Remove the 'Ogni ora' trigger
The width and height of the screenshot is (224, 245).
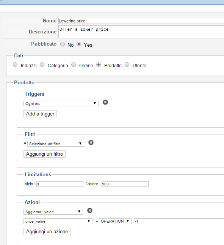tap(105, 102)
